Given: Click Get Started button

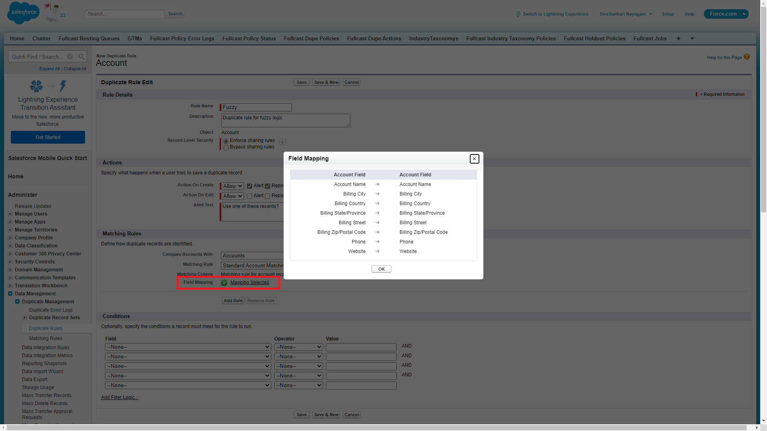Looking at the screenshot, I should [48, 137].
